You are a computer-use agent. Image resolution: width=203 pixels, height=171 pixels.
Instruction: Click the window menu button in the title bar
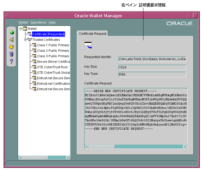(x=8, y=16)
